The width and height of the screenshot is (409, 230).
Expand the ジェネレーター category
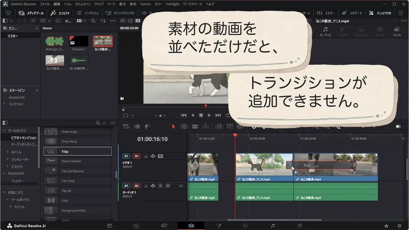[7, 159]
